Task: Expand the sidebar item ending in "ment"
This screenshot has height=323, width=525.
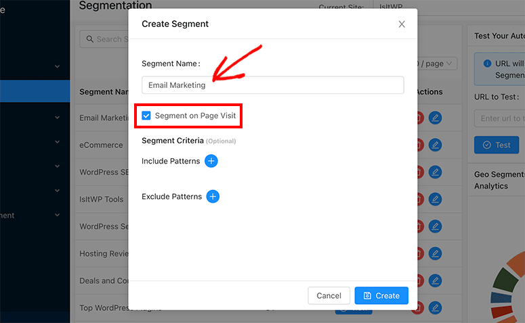Action: (57, 216)
